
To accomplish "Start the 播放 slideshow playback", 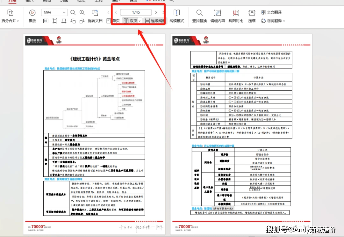I will pos(32,13).
